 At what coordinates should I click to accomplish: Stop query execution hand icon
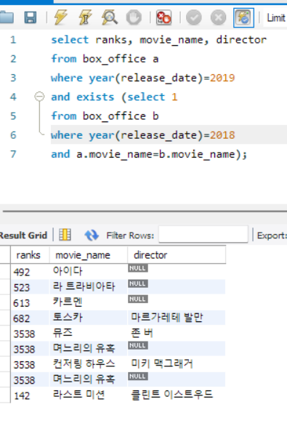click(x=134, y=17)
